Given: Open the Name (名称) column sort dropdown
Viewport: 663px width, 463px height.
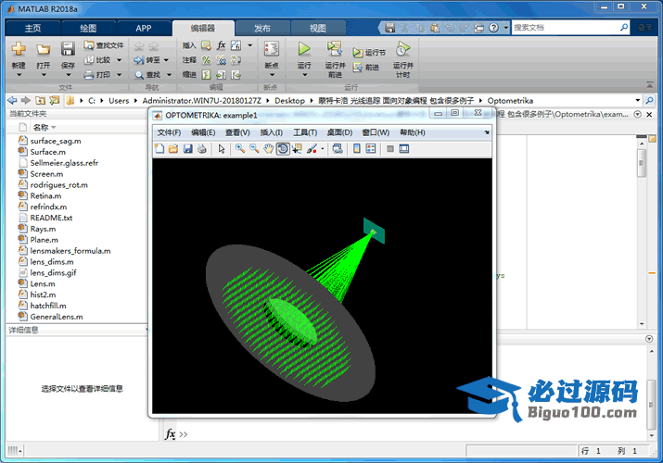Looking at the screenshot, I should pyautogui.click(x=54, y=127).
